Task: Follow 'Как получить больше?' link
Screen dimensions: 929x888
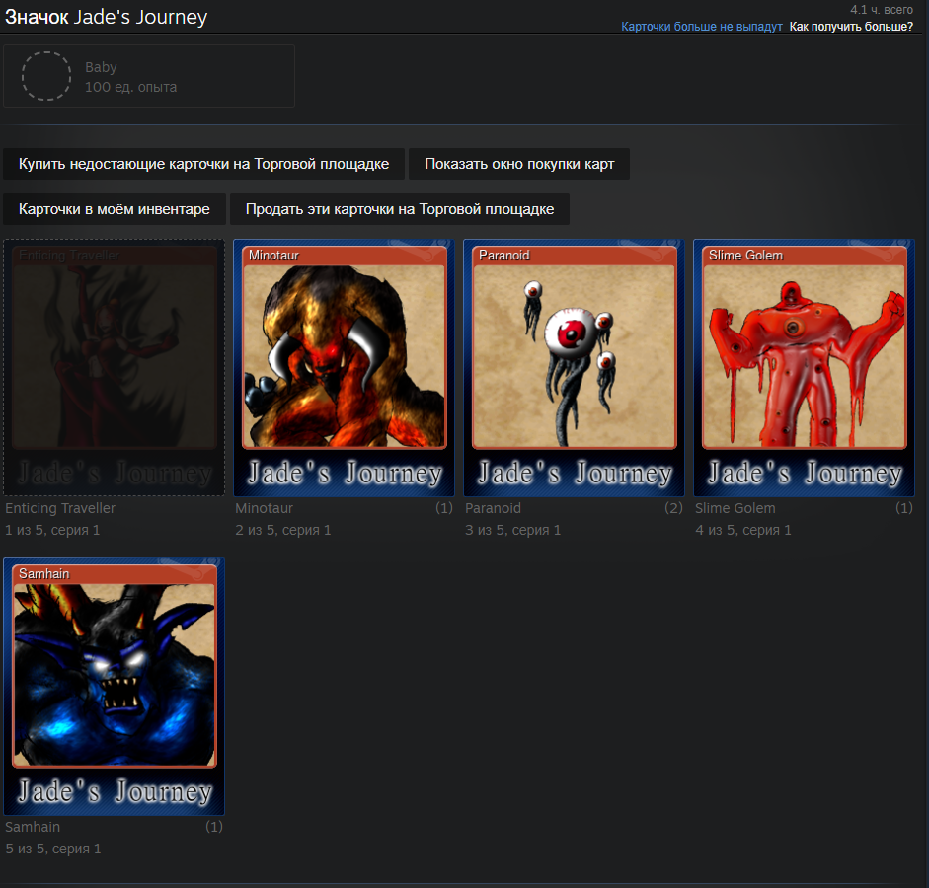Action: 851,27
